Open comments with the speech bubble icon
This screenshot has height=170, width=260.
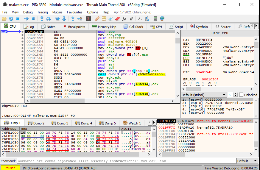[104, 19]
